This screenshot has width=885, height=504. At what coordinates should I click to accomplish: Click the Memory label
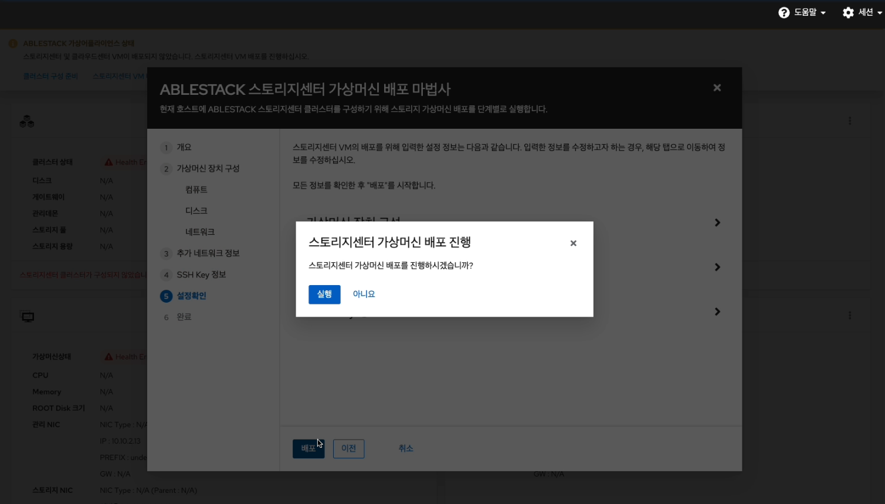click(47, 392)
